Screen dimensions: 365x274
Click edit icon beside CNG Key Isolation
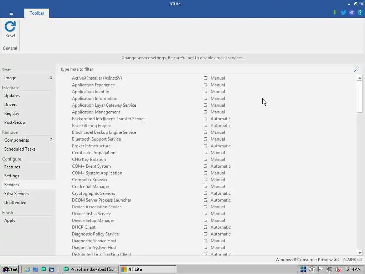click(x=205, y=159)
